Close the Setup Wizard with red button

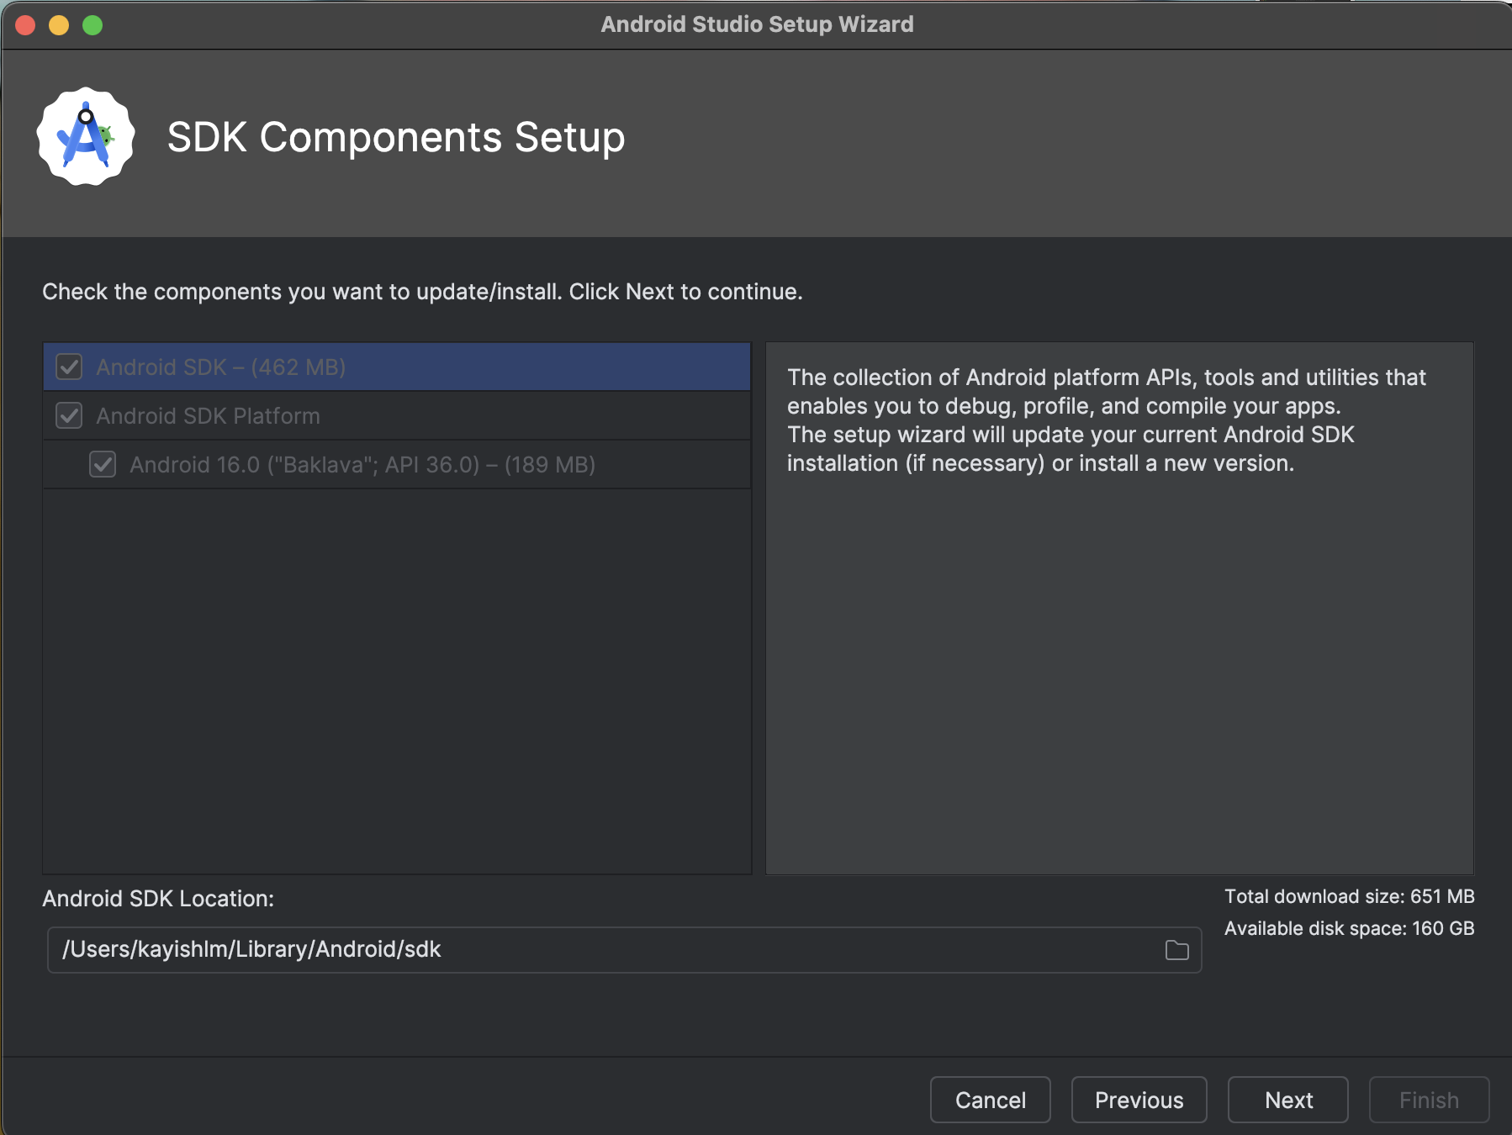point(25,25)
